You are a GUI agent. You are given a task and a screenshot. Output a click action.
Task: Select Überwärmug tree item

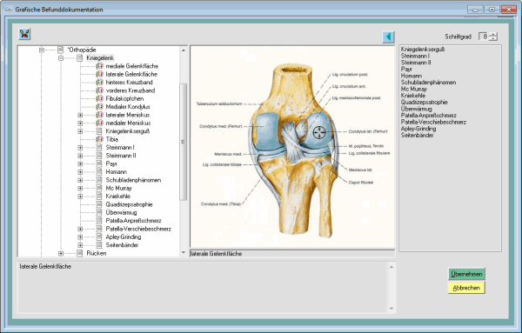[121, 212]
